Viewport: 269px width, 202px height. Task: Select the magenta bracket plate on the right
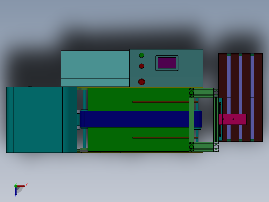point(233,119)
